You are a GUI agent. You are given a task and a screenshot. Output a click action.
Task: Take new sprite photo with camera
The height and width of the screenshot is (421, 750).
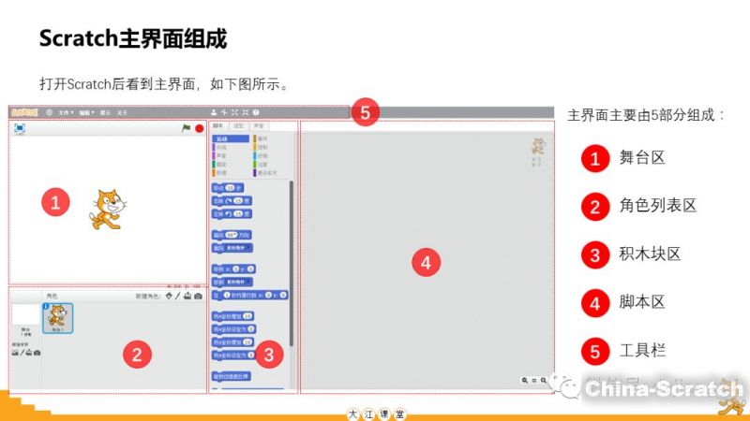pyautogui.click(x=198, y=297)
